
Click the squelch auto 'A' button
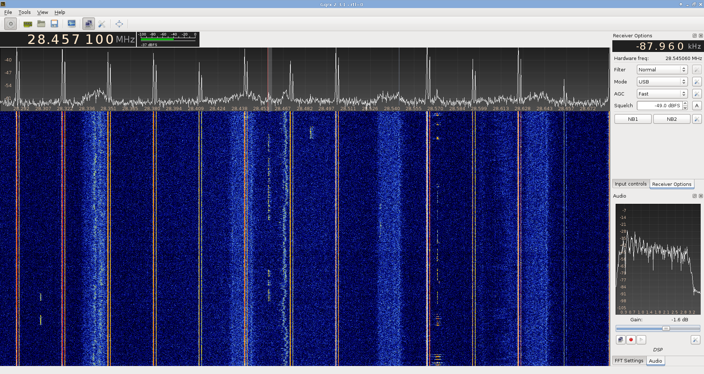click(697, 105)
